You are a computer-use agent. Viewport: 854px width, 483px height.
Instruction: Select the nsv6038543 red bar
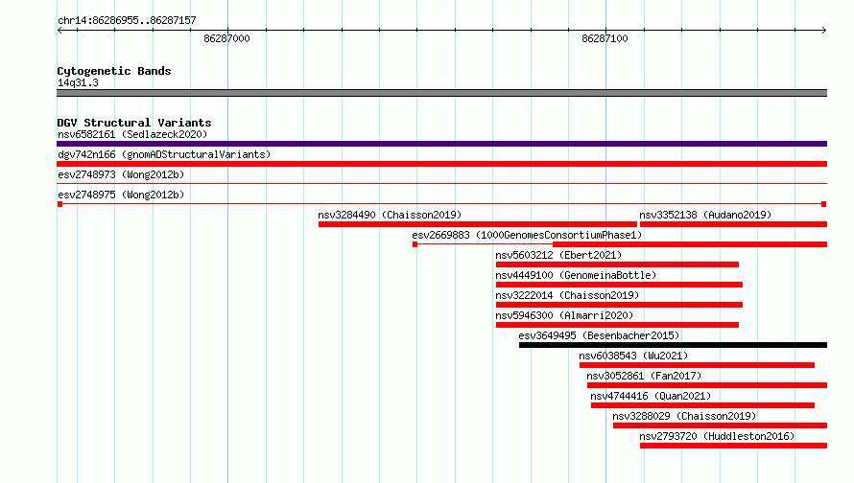tap(698, 365)
